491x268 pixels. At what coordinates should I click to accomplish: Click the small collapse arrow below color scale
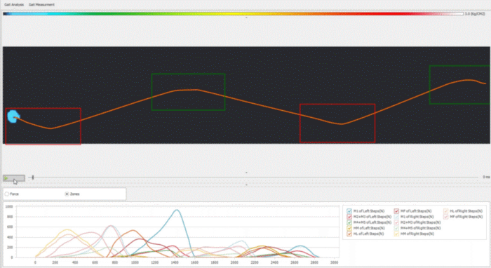[x=246, y=18]
